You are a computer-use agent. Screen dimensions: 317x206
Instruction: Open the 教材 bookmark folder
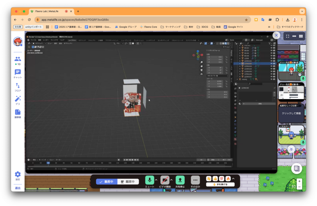(189, 27)
